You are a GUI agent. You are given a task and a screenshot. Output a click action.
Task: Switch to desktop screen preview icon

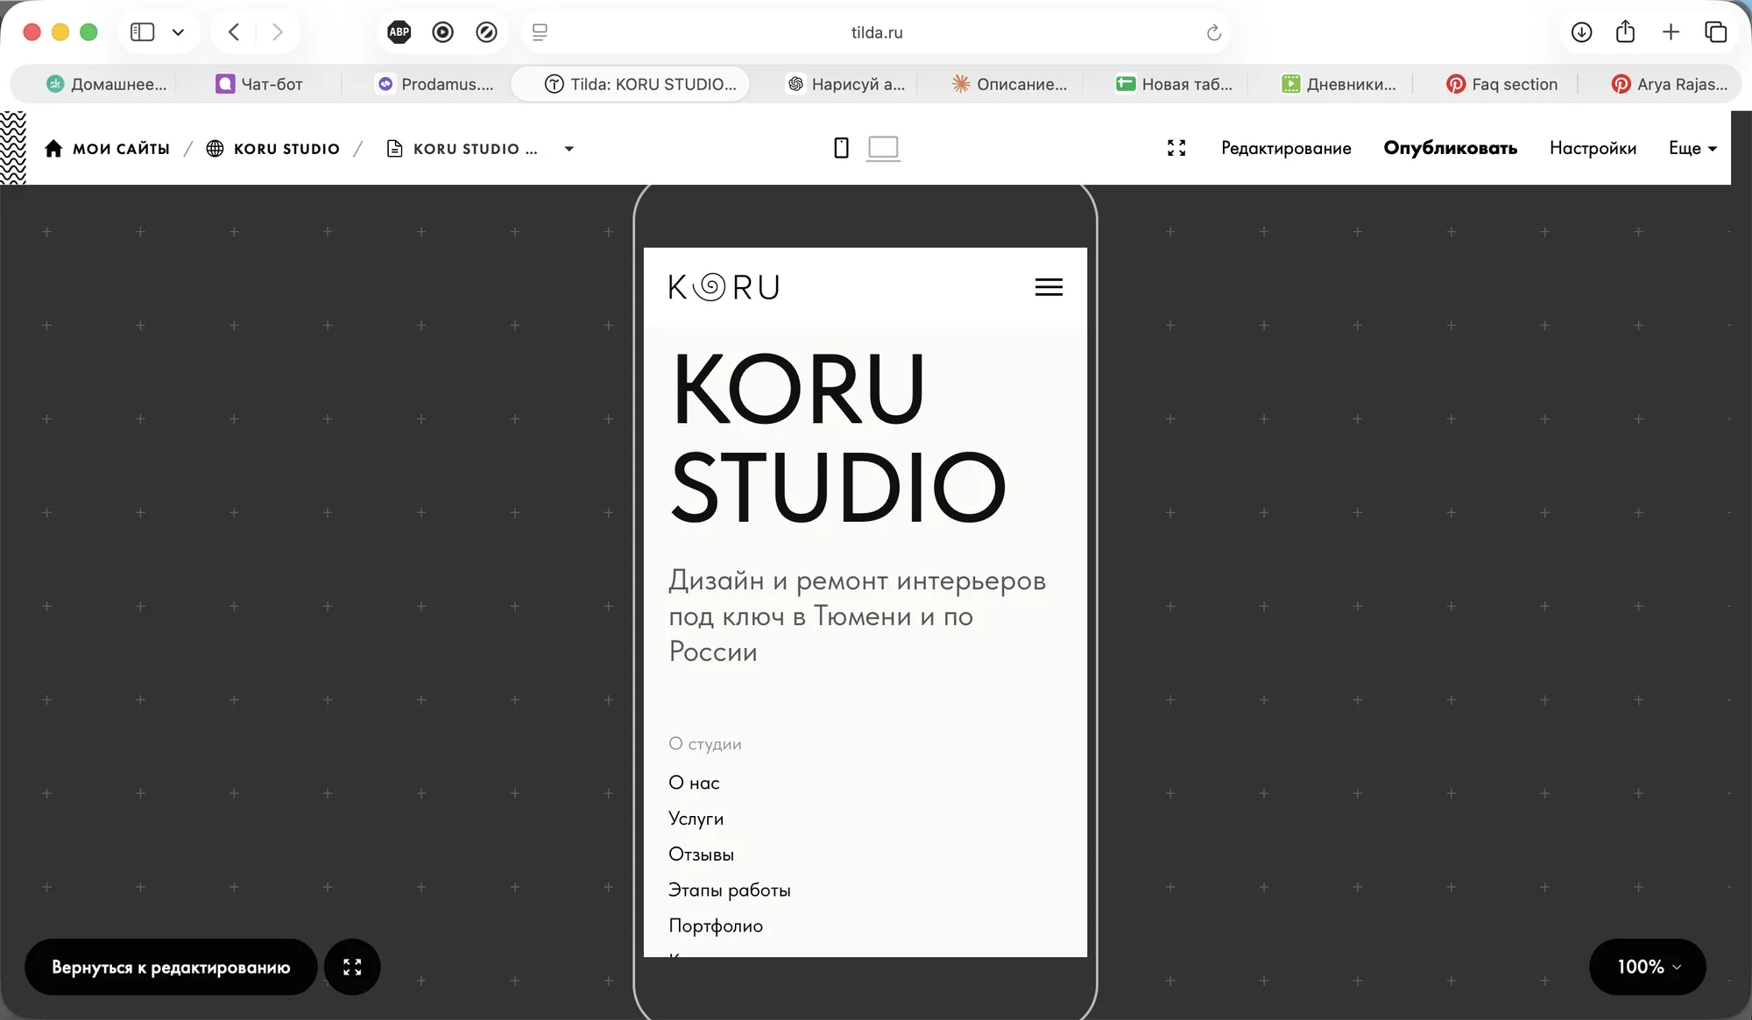(883, 148)
